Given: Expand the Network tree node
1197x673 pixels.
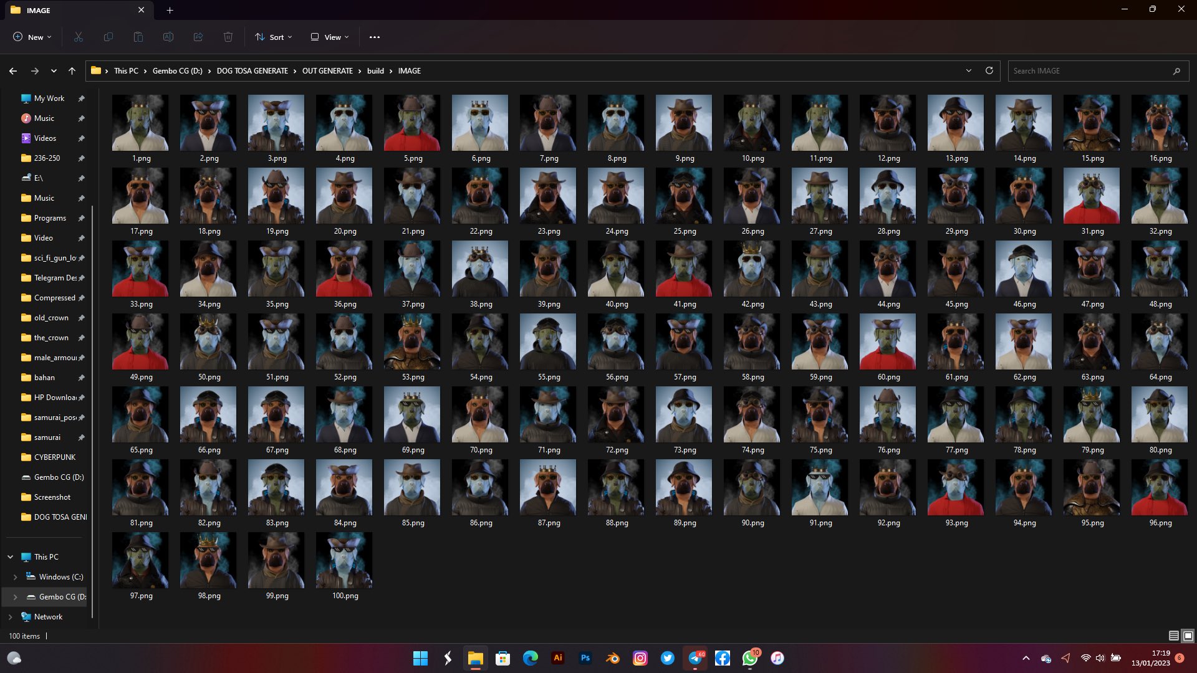Looking at the screenshot, I should (x=11, y=617).
